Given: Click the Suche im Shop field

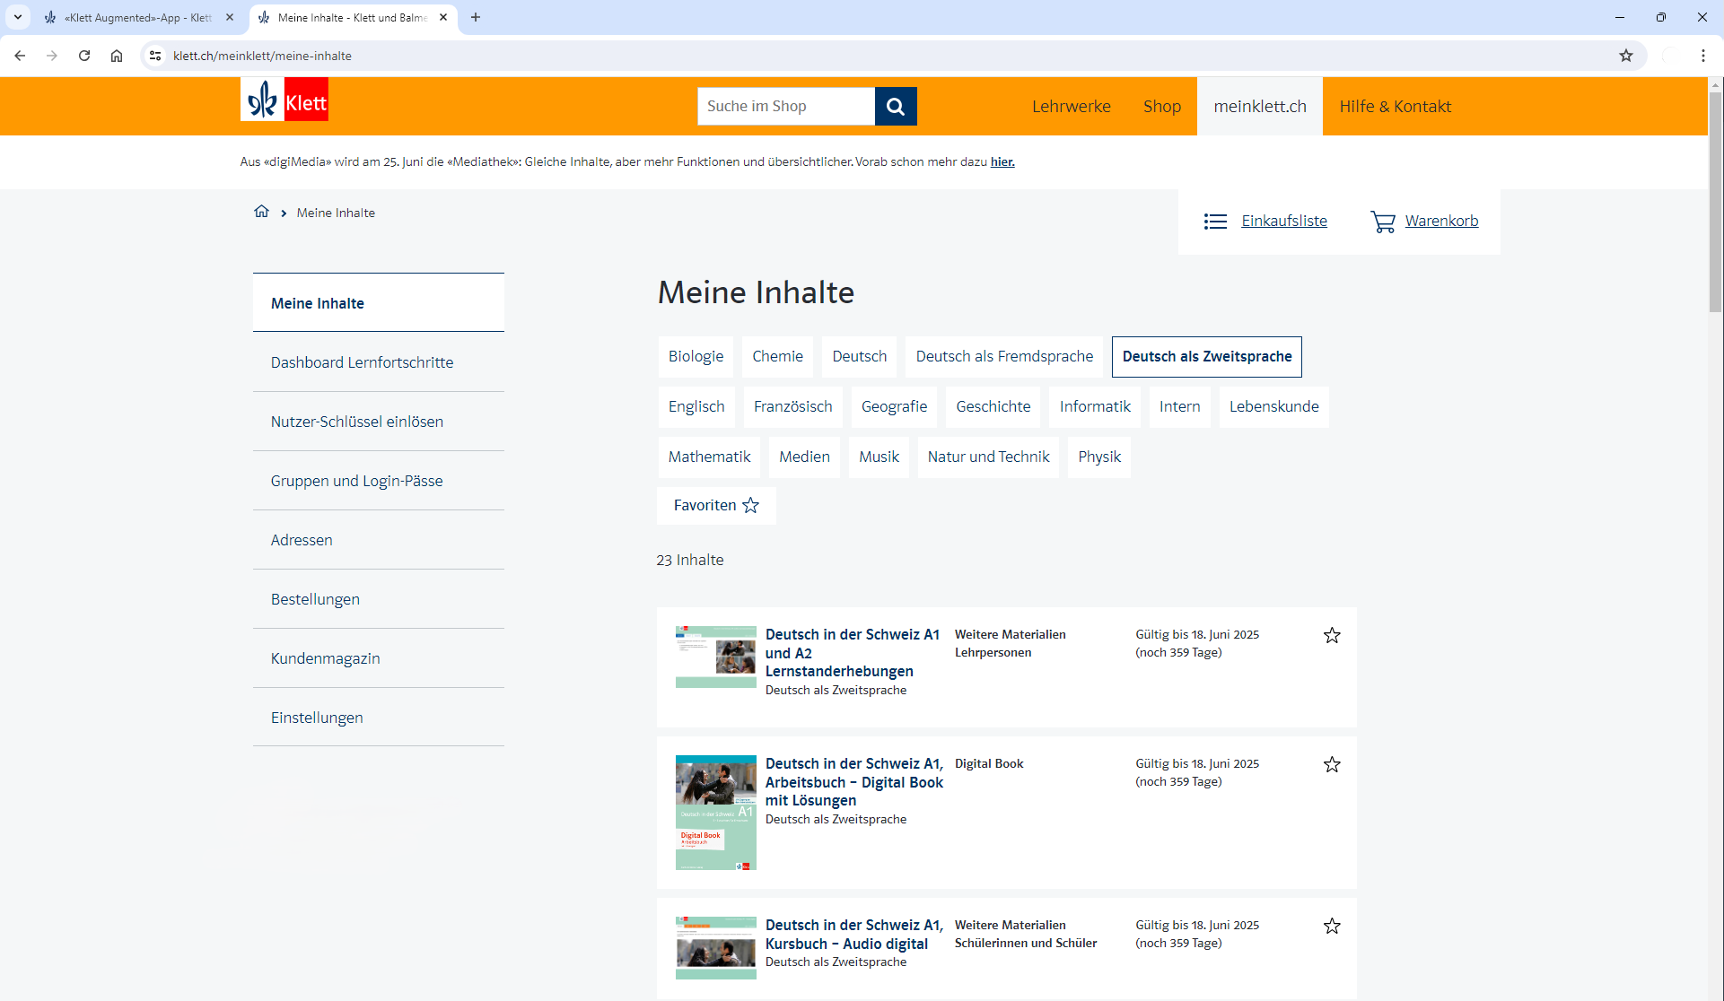Looking at the screenshot, I should click(785, 107).
